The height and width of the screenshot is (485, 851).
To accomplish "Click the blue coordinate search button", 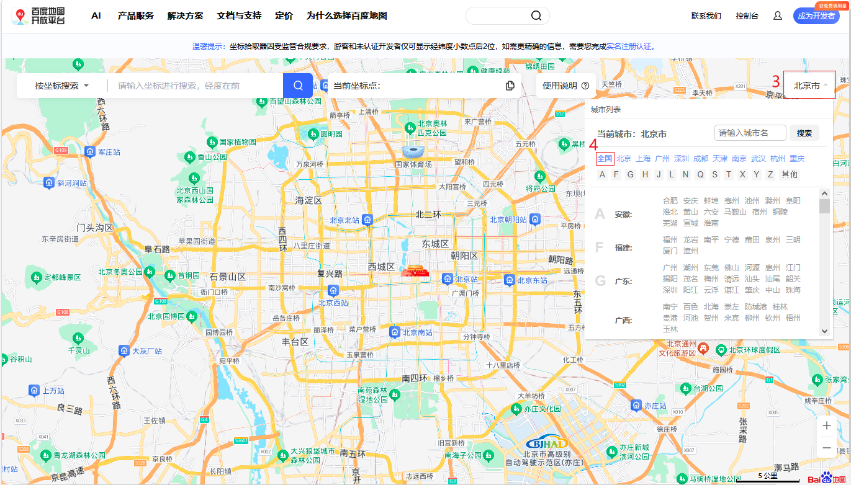I will pyautogui.click(x=299, y=86).
